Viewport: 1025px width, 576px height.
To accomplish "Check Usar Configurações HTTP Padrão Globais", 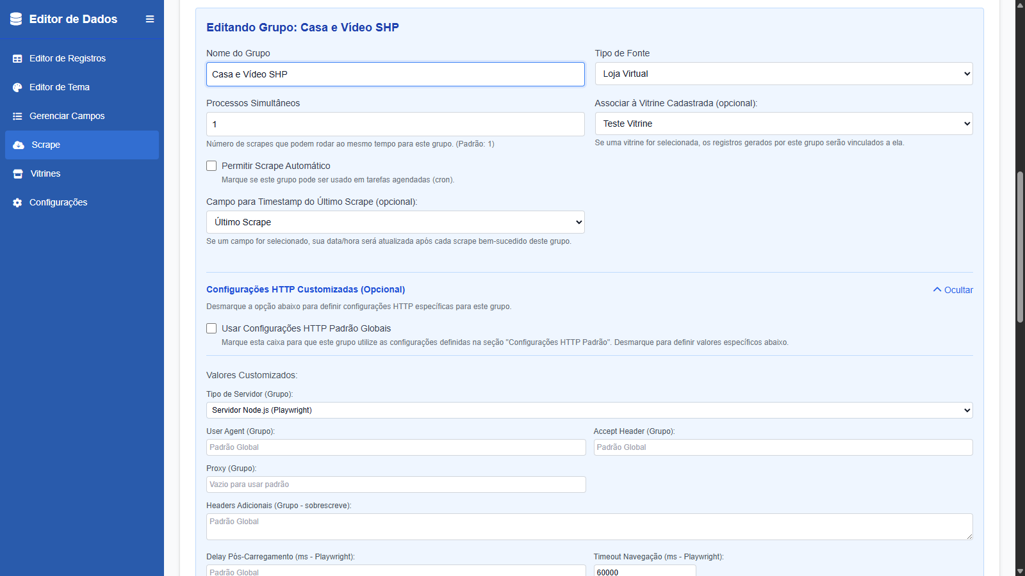I will [x=211, y=328].
